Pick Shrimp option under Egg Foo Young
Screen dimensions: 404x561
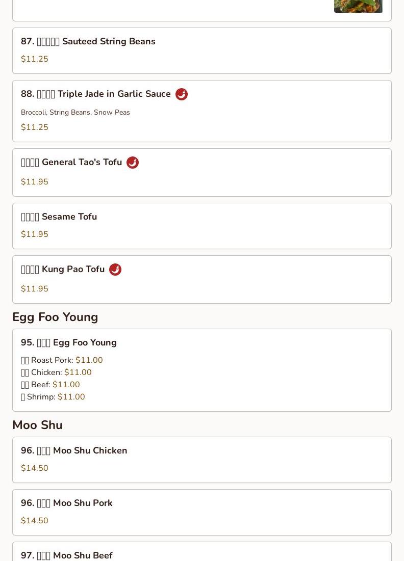coord(53,396)
